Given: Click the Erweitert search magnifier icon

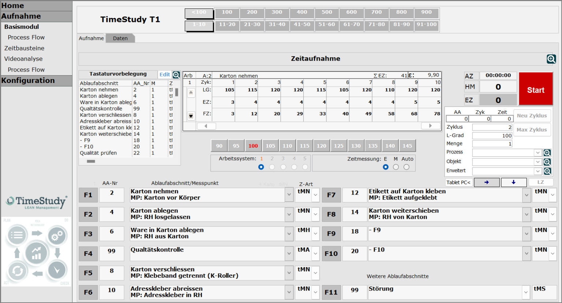Looking at the screenshot, I should pos(547,171).
